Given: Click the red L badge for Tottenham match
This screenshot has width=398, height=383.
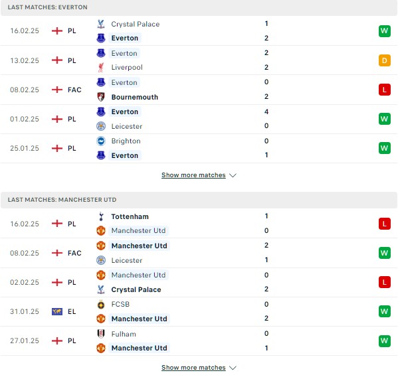Looking at the screenshot, I should [384, 224].
